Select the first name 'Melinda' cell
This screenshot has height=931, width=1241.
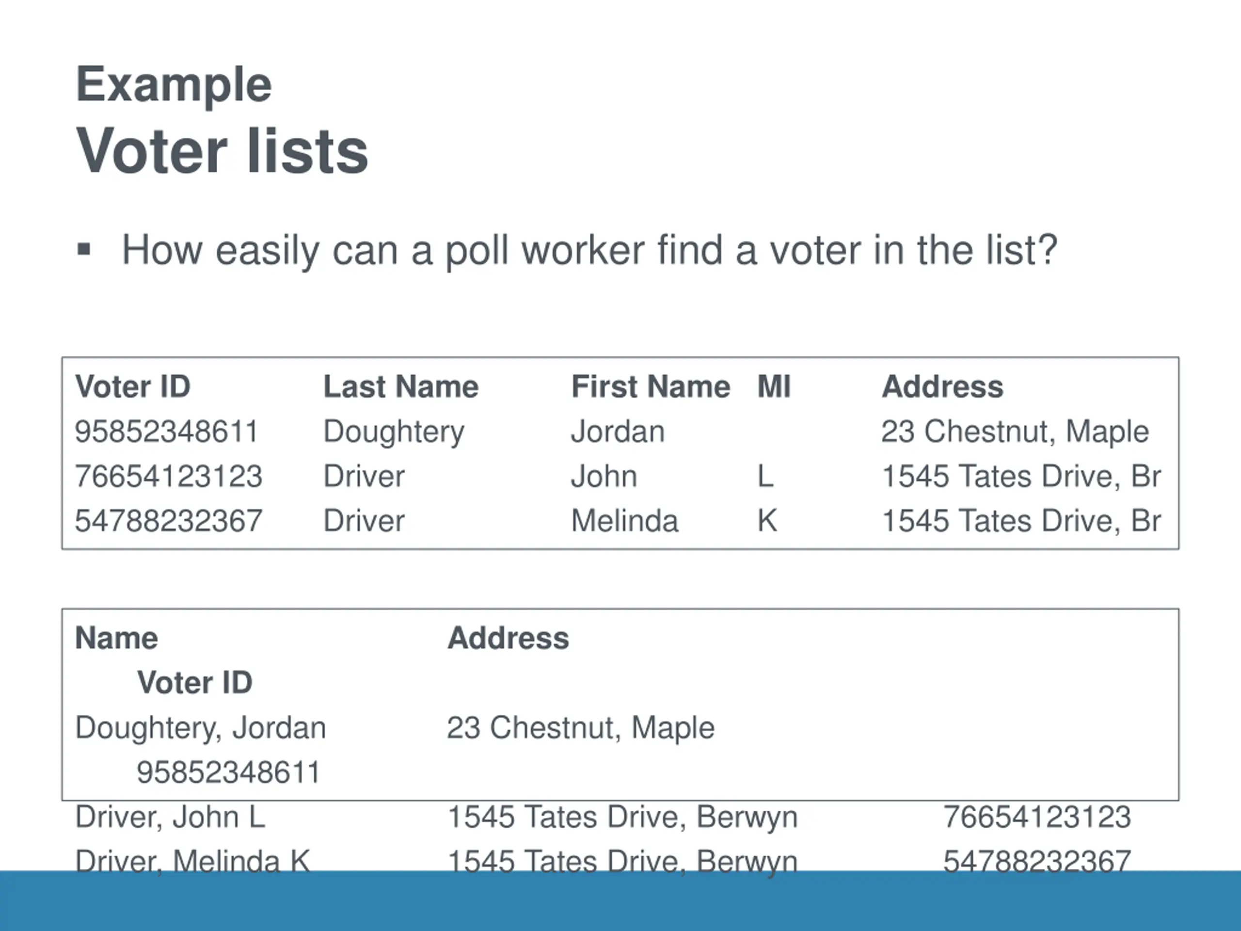click(624, 521)
